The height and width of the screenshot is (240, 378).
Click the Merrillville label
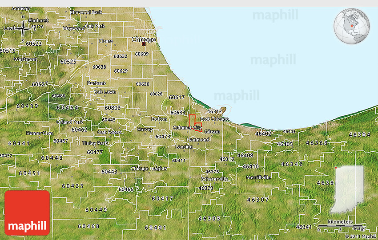(259, 177)
